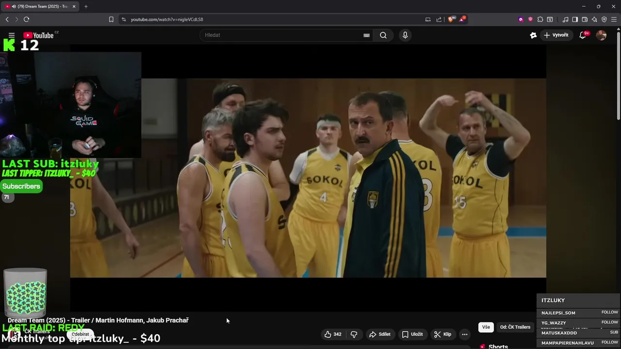Select the Od: ČK Trailers filter chip
Image resolution: width=621 pixels, height=349 pixels.
[x=515, y=327]
